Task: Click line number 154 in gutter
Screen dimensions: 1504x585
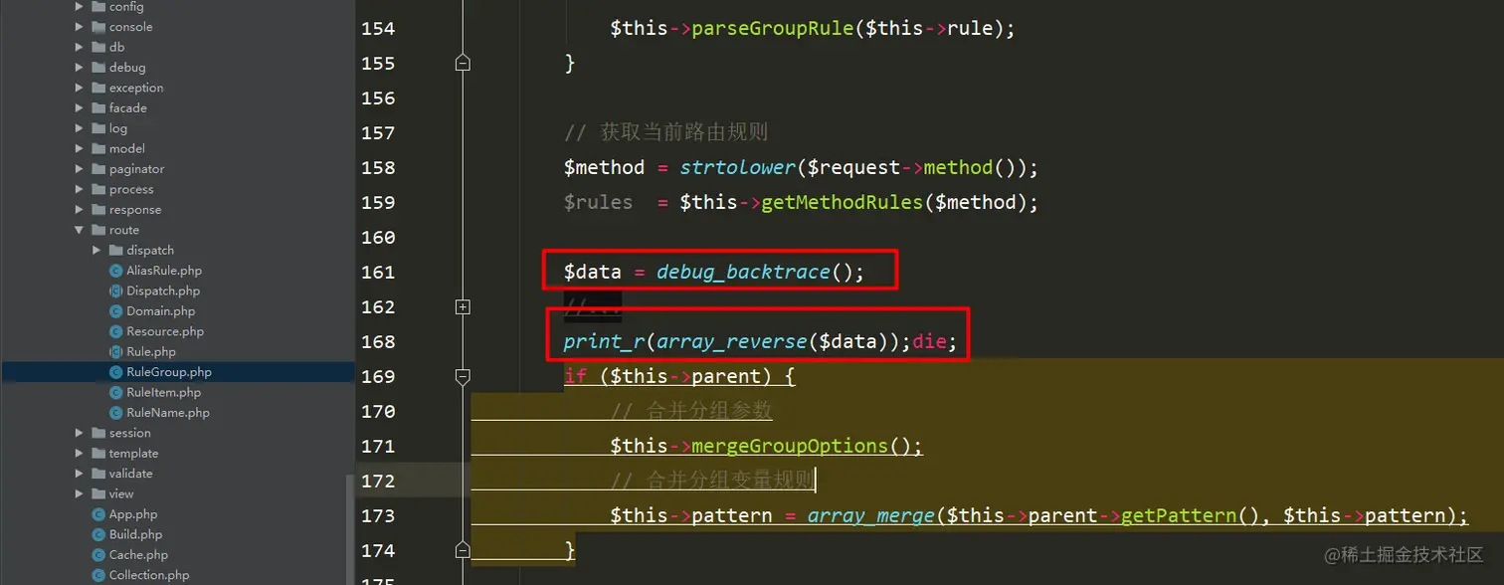Action: tap(378, 28)
